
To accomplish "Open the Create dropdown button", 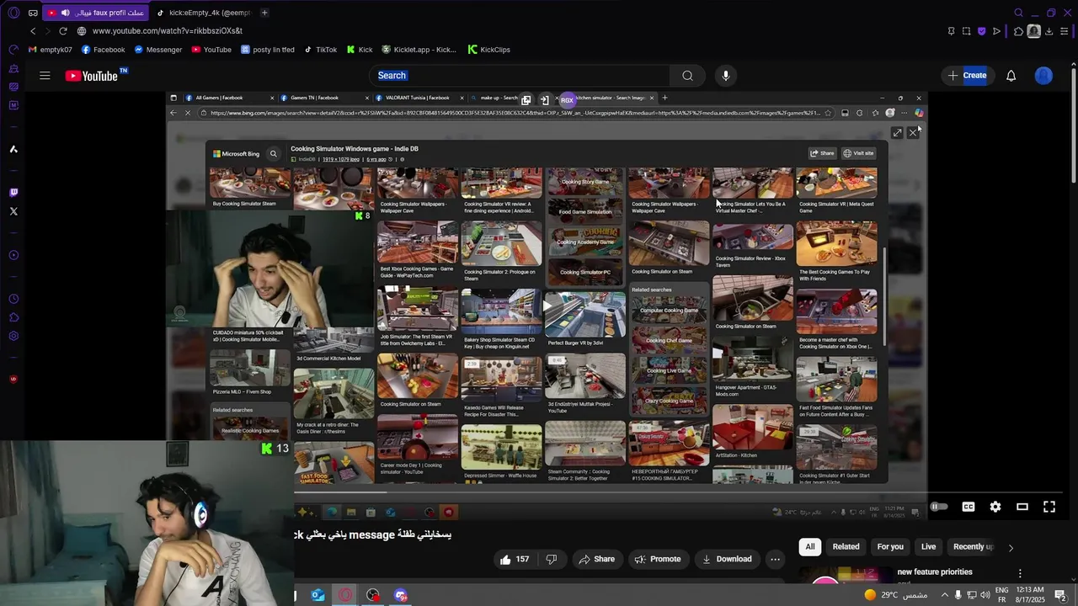I will click(x=966, y=76).
